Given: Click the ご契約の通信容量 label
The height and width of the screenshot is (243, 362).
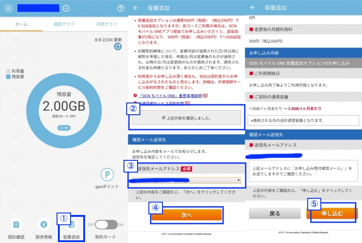Looking at the screenshot, I should pos(271,97).
